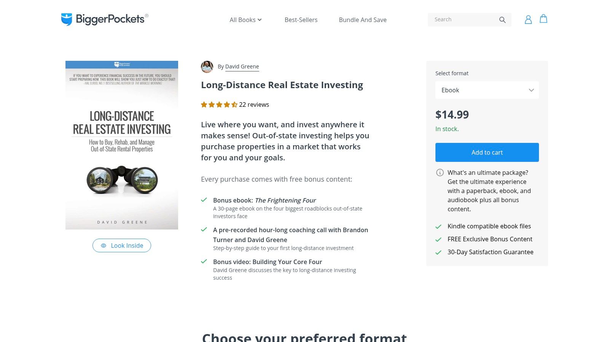Open the shopping bag cart icon
Viewport: 609px width, 342px height.
pos(544,19)
